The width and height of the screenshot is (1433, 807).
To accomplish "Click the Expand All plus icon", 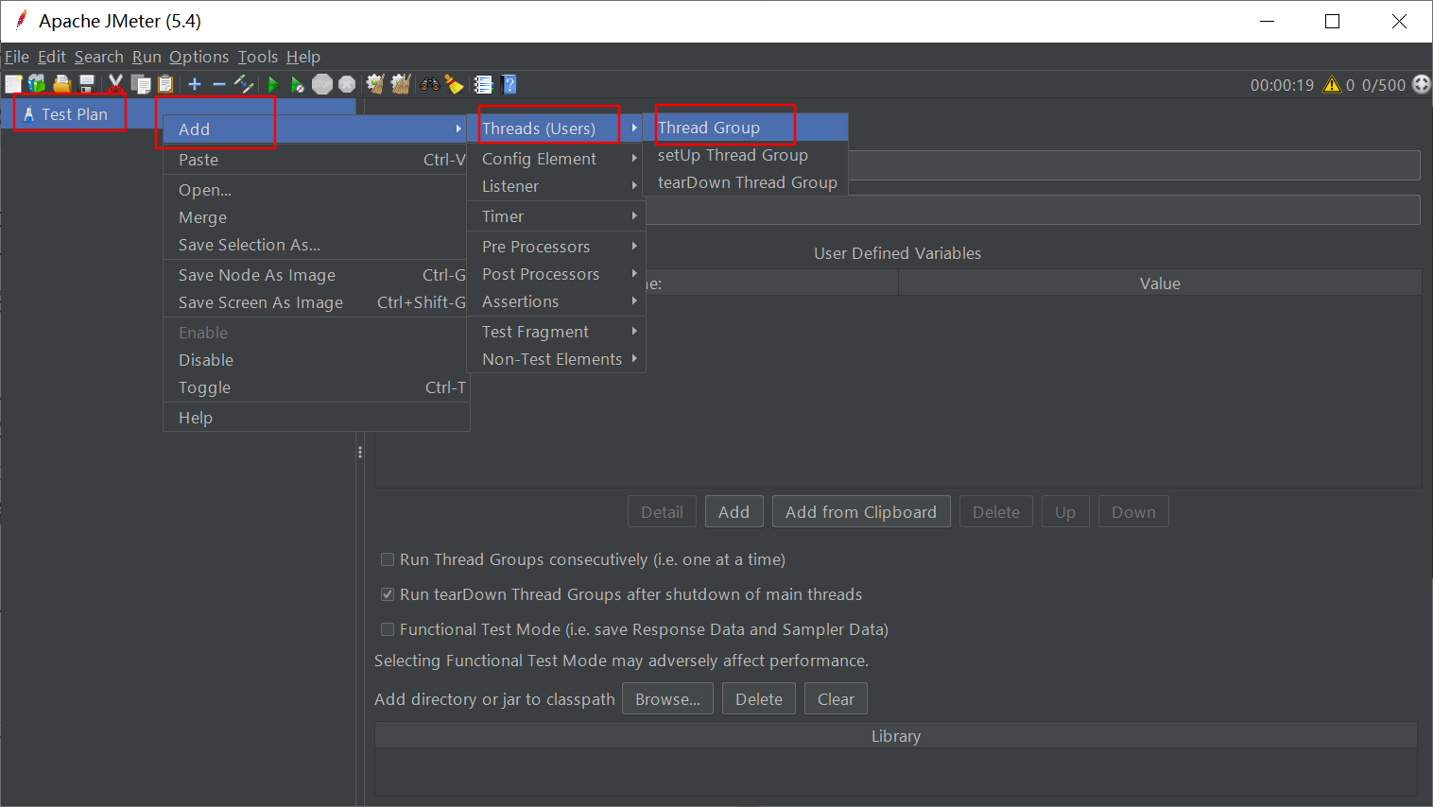I will pyautogui.click(x=195, y=84).
